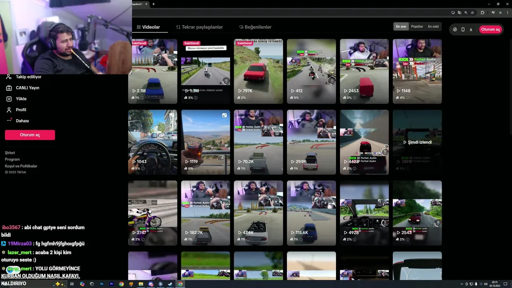Open the video with 115.6K views

pos(311,213)
